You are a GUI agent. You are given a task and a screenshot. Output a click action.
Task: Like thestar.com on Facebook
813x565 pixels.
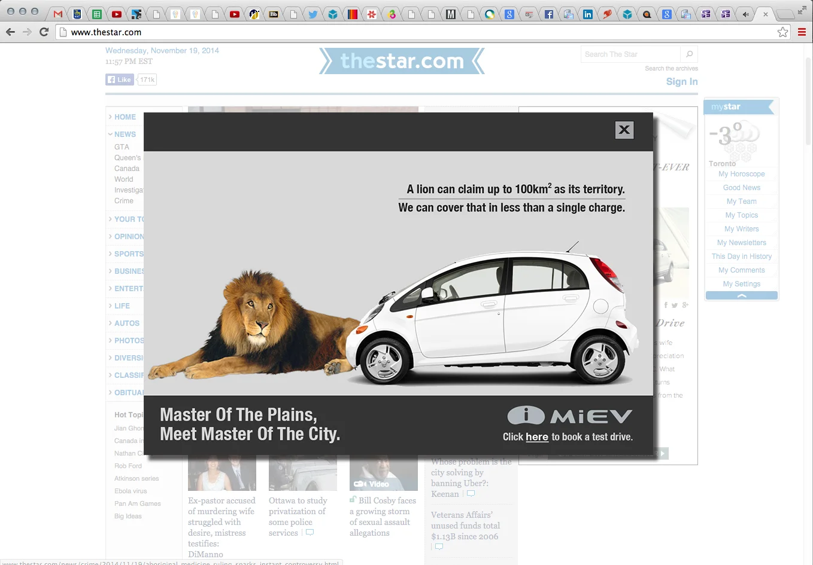click(120, 80)
